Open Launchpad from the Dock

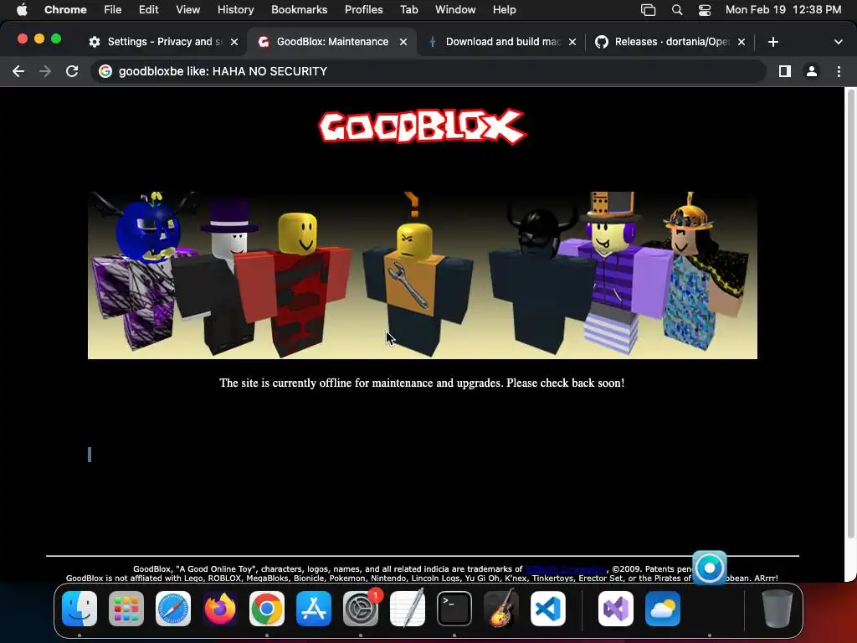pos(126,609)
